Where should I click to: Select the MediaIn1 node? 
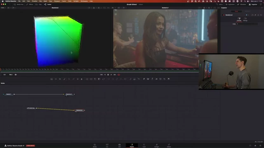pyautogui.click(x=9, y=94)
